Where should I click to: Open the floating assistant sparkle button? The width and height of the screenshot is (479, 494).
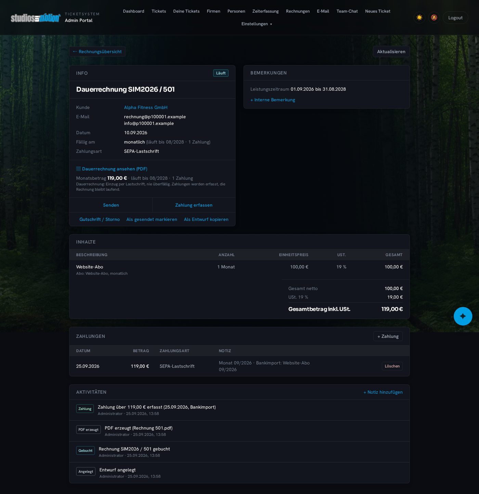coord(463,316)
